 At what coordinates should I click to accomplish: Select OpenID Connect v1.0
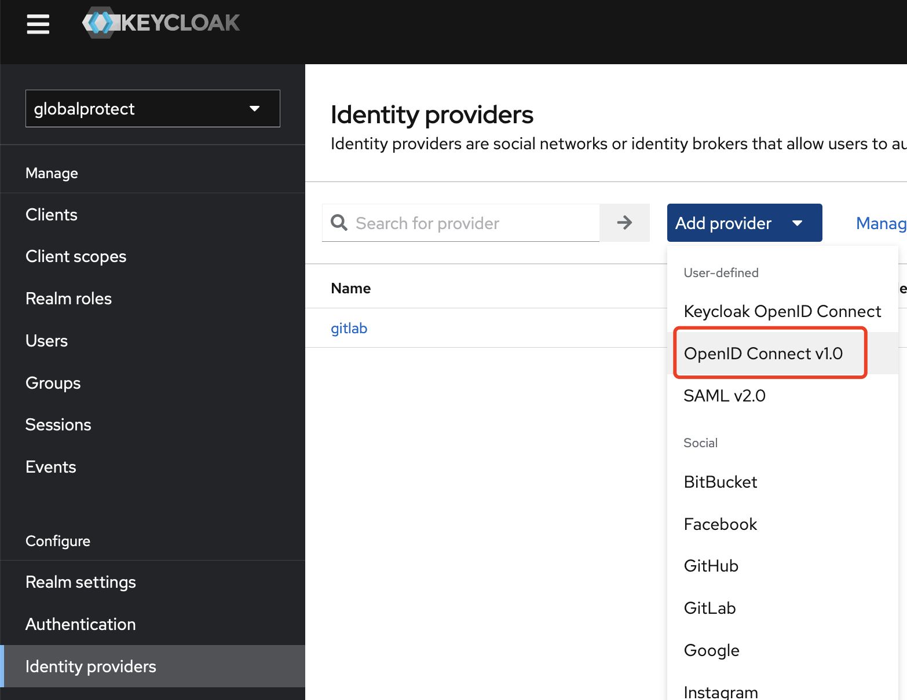click(x=782, y=353)
